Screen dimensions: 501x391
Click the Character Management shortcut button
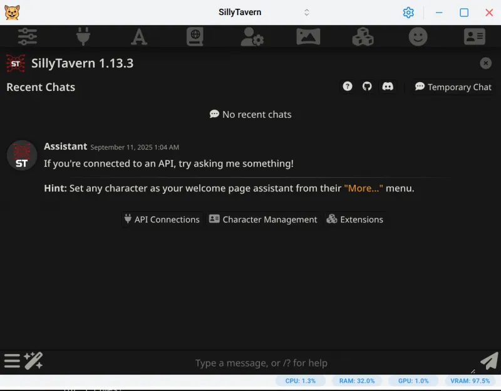[x=263, y=219]
